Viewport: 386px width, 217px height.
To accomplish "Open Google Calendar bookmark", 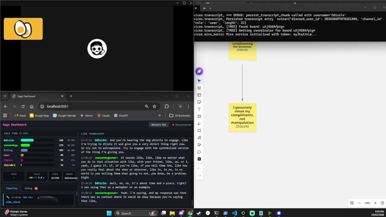I will [x=65, y=115].
